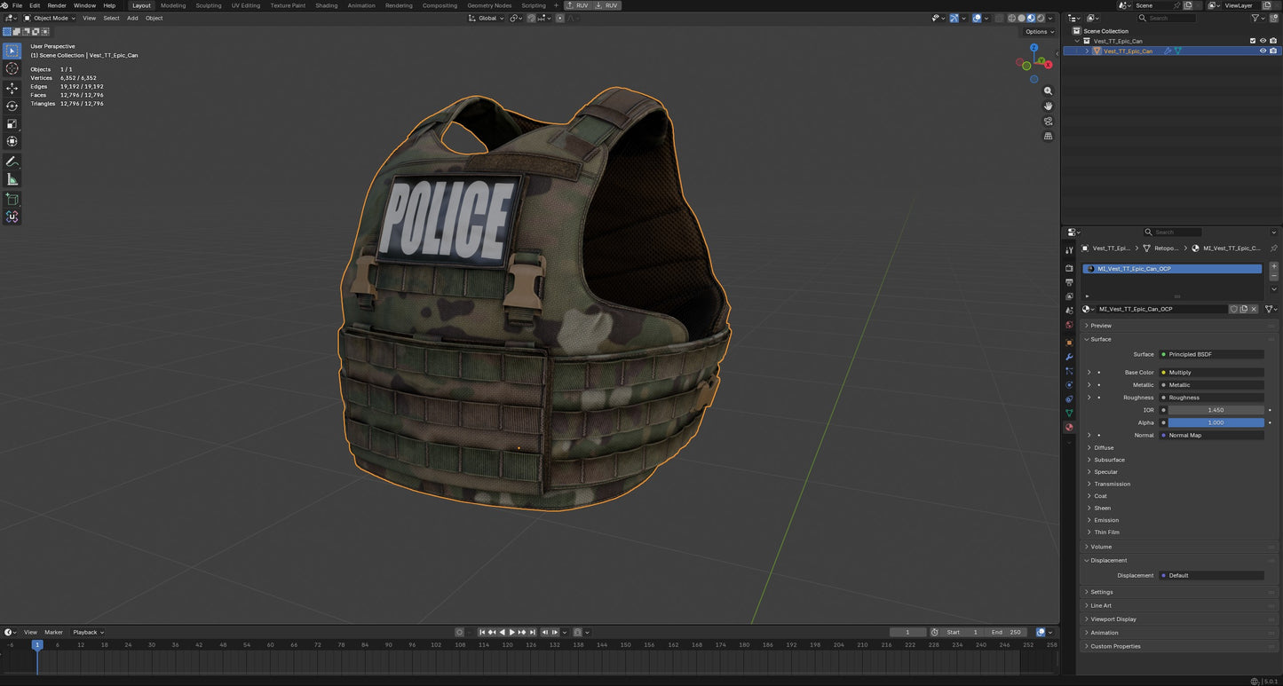The width and height of the screenshot is (1283, 686).
Task: Activate the Move tool
Action: tap(12, 88)
